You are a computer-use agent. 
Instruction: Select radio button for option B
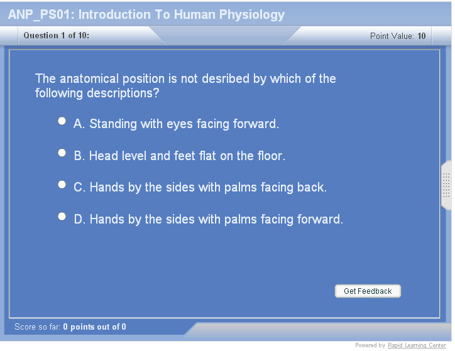62,153
